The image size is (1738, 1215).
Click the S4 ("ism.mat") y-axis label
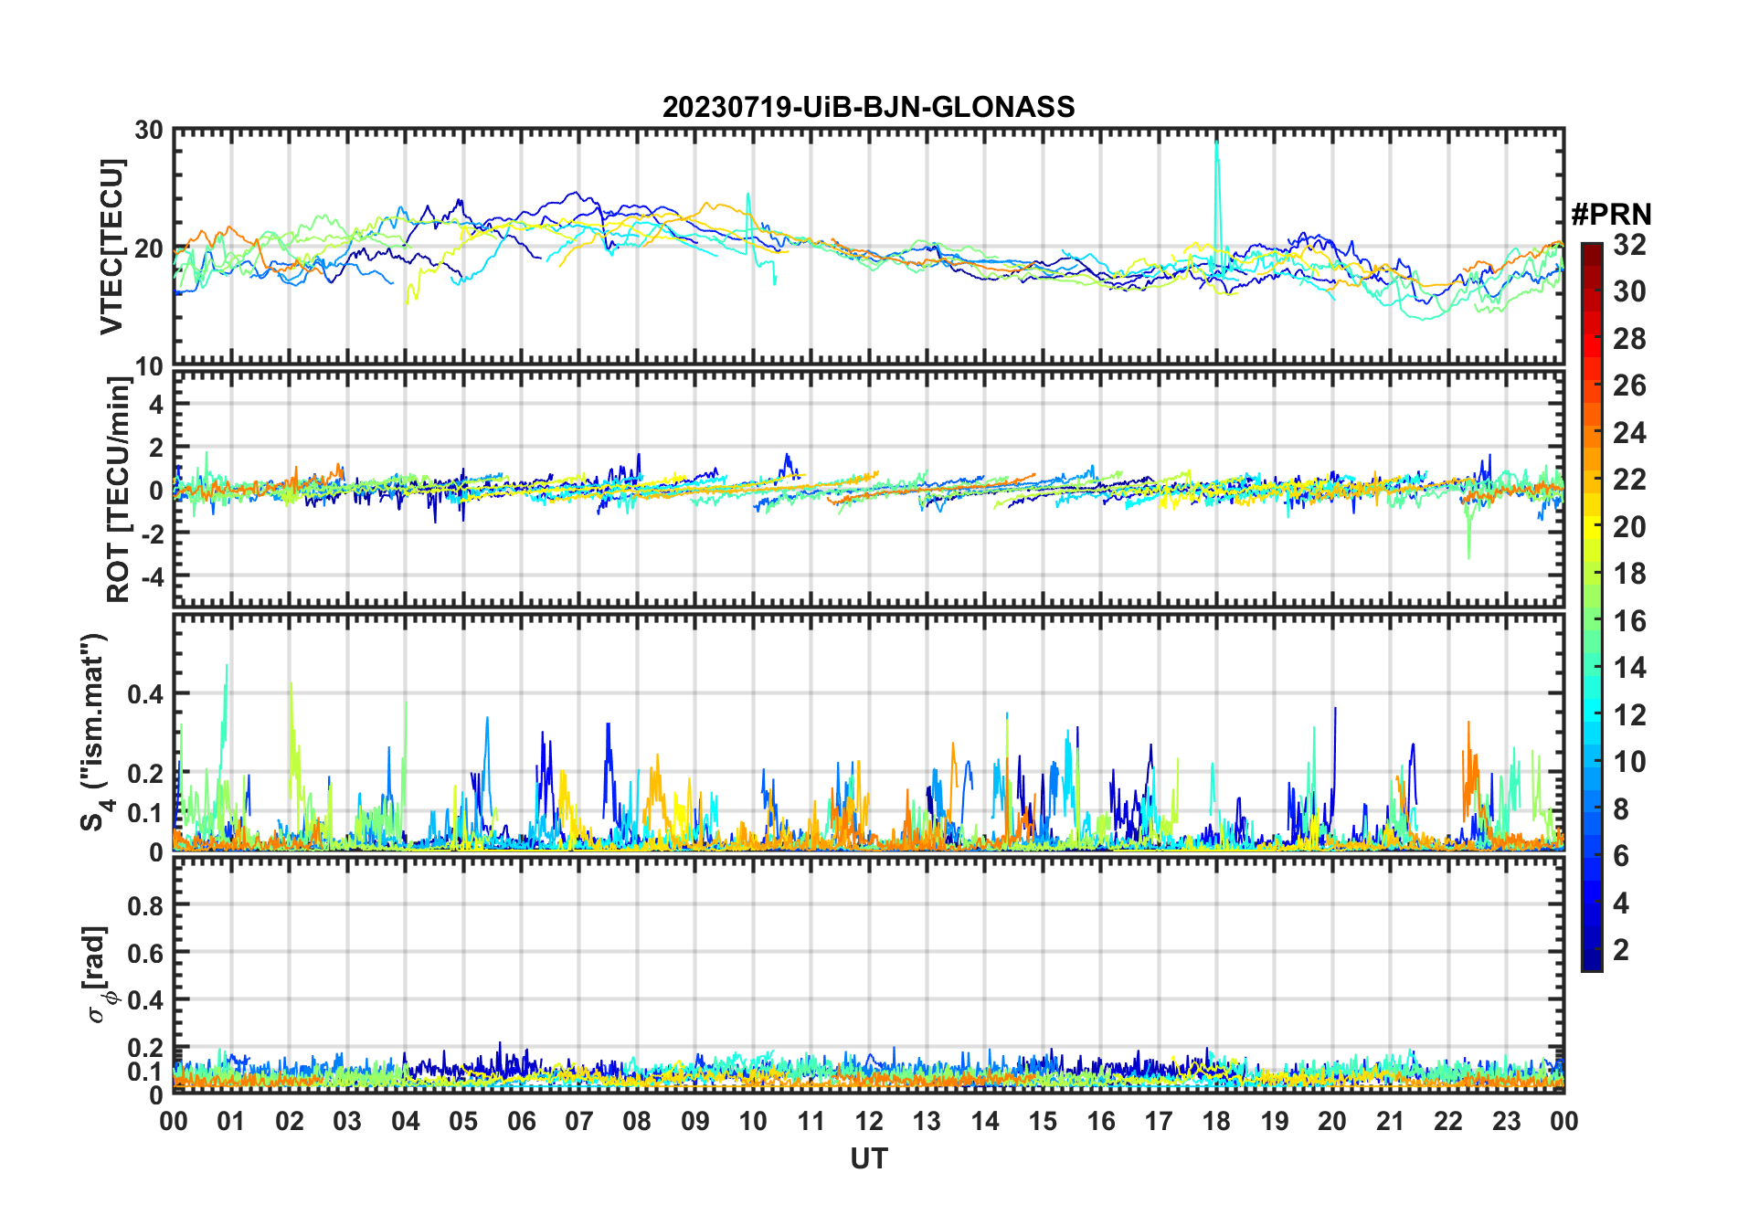pyautogui.click(x=95, y=732)
